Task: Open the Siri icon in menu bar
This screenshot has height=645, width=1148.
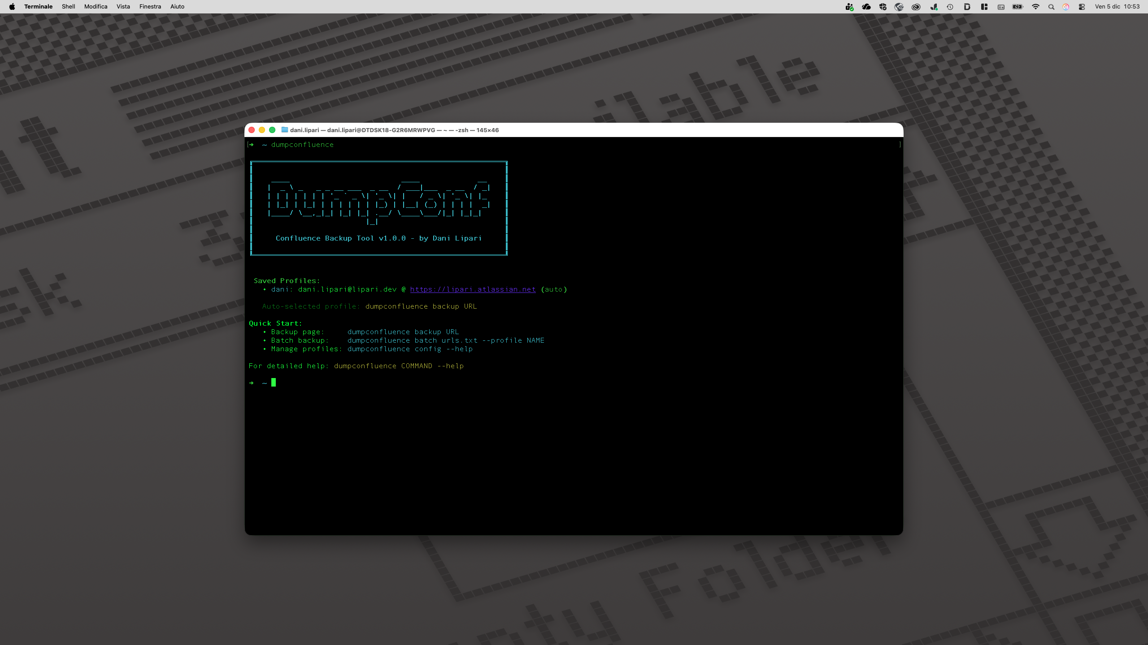Action: coord(1065,7)
